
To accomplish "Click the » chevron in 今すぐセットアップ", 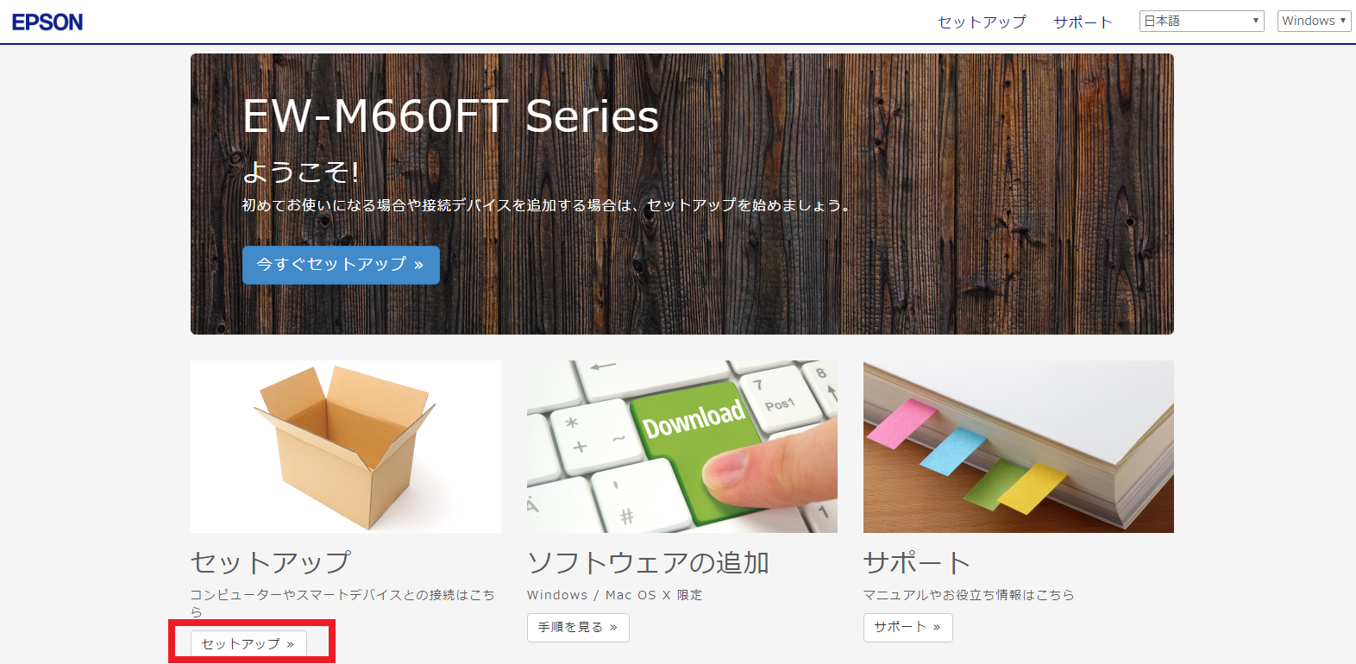I will coord(418,266).
